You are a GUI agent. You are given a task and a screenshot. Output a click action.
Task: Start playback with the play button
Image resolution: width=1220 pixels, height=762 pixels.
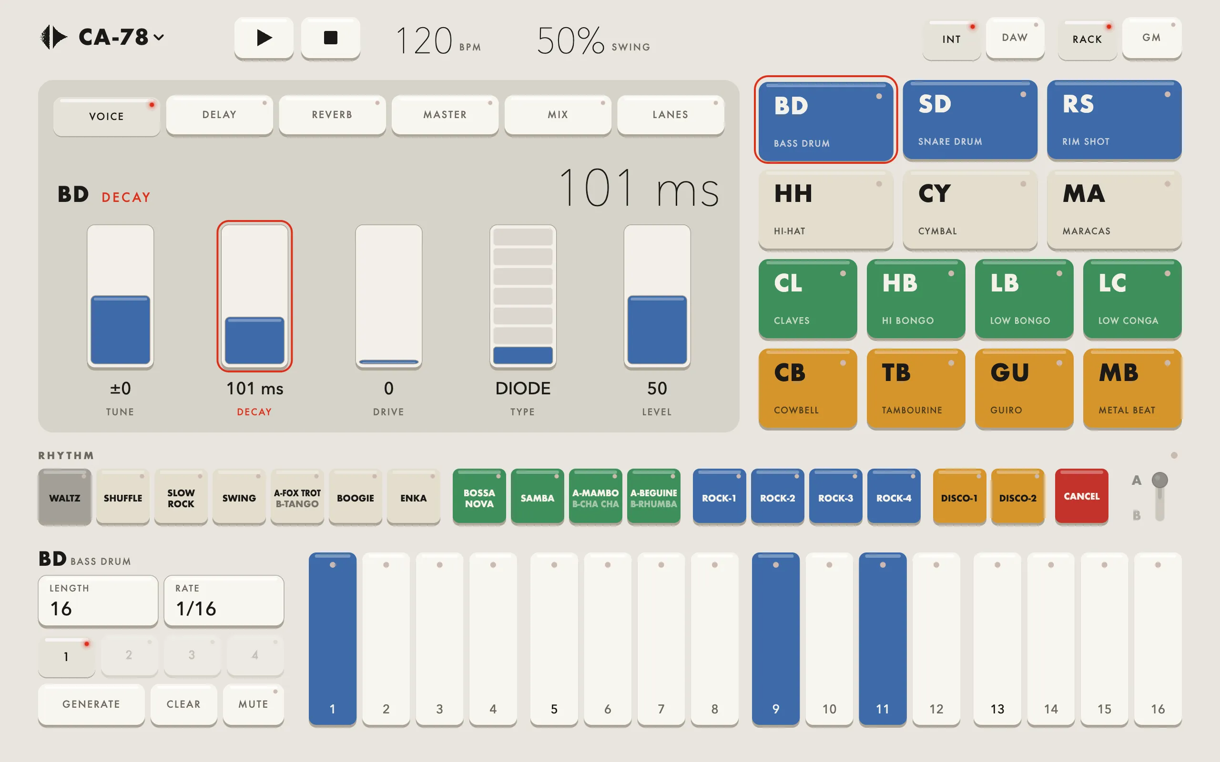(264, 38)
